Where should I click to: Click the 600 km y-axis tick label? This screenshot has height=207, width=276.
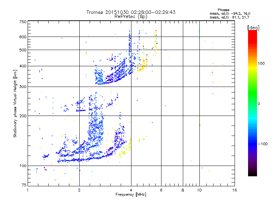pyautogui.click(x=23, y=37)
